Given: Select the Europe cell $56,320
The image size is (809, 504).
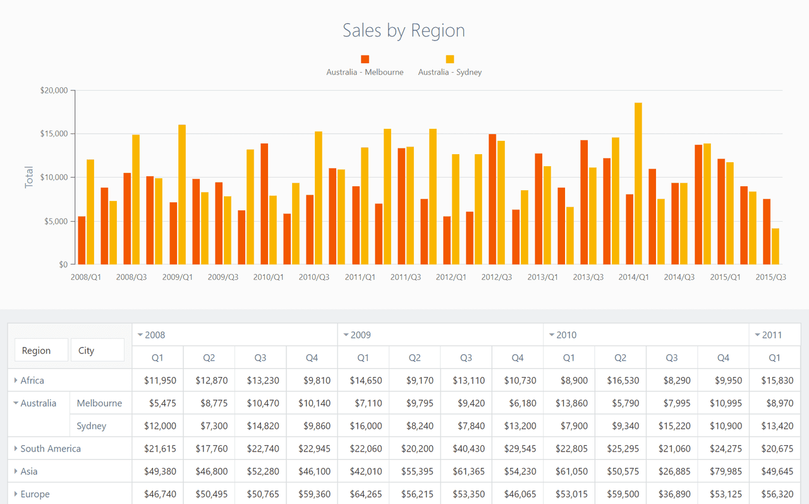Looking at the screenshot, I should (774, 494).
